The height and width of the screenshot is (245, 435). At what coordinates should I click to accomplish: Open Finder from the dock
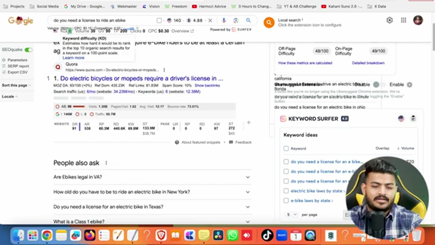(18, 235)
